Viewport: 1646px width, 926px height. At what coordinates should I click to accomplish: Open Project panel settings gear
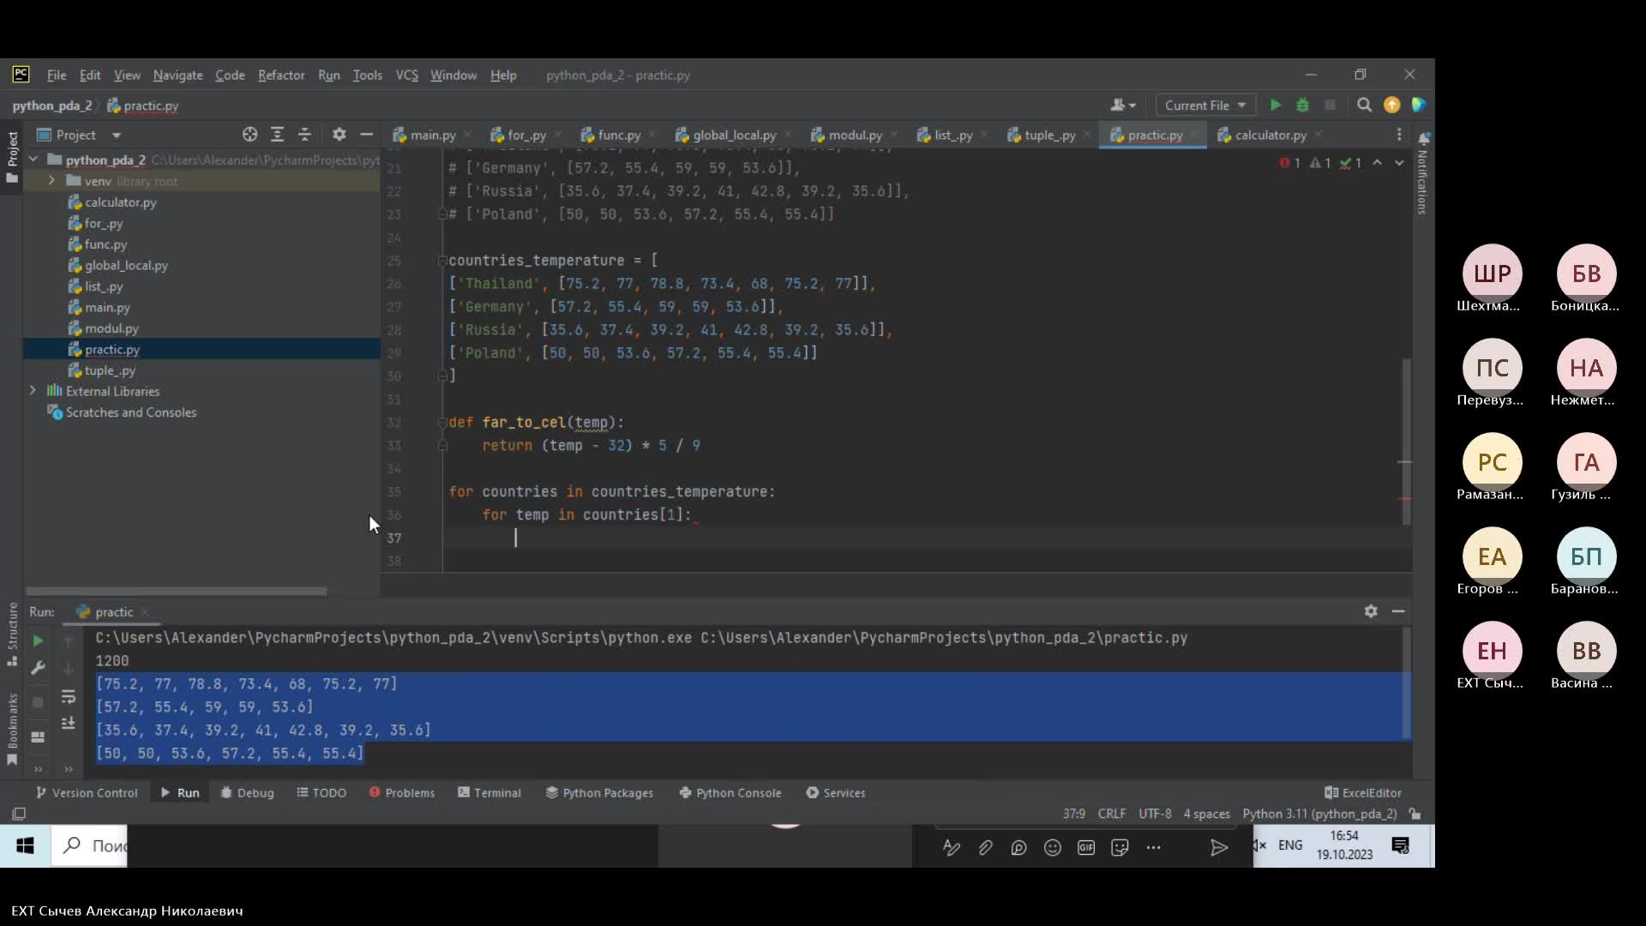coord(339,135)
